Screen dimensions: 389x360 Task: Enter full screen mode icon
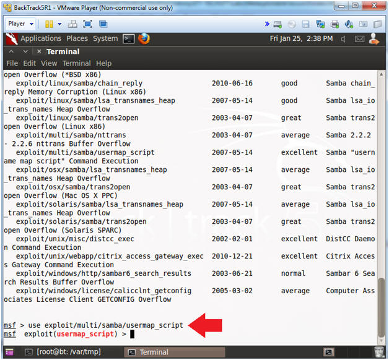click(x=87, y=24)
